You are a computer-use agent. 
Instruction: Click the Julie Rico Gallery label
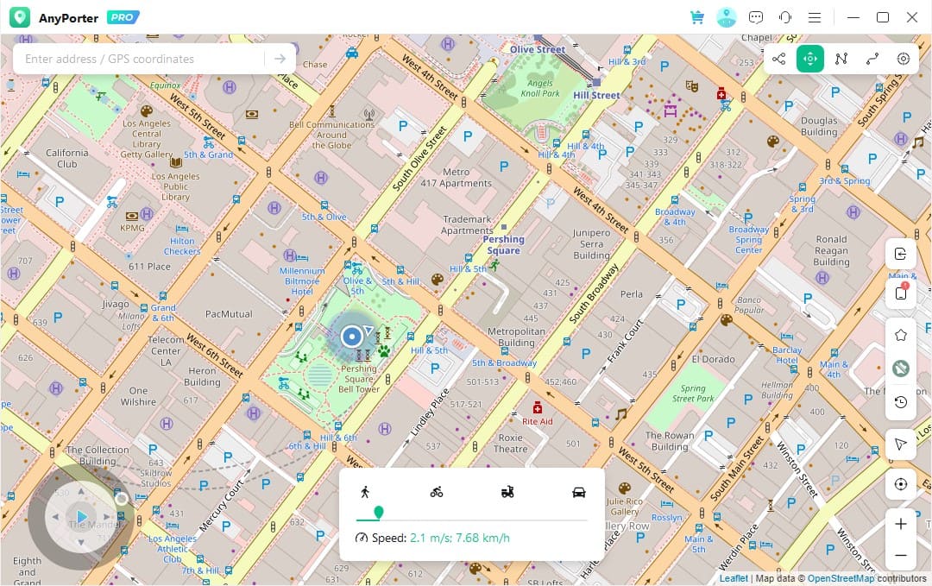[625, 507]
